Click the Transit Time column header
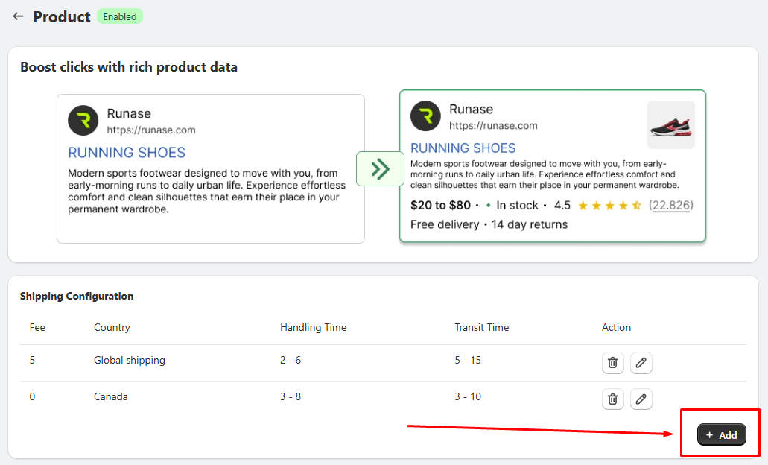Screen dimensions: 768x465 pos(481,327)
